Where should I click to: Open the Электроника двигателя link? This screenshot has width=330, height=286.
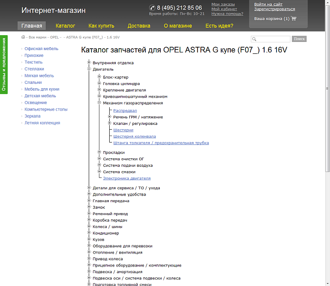point(126,178)
